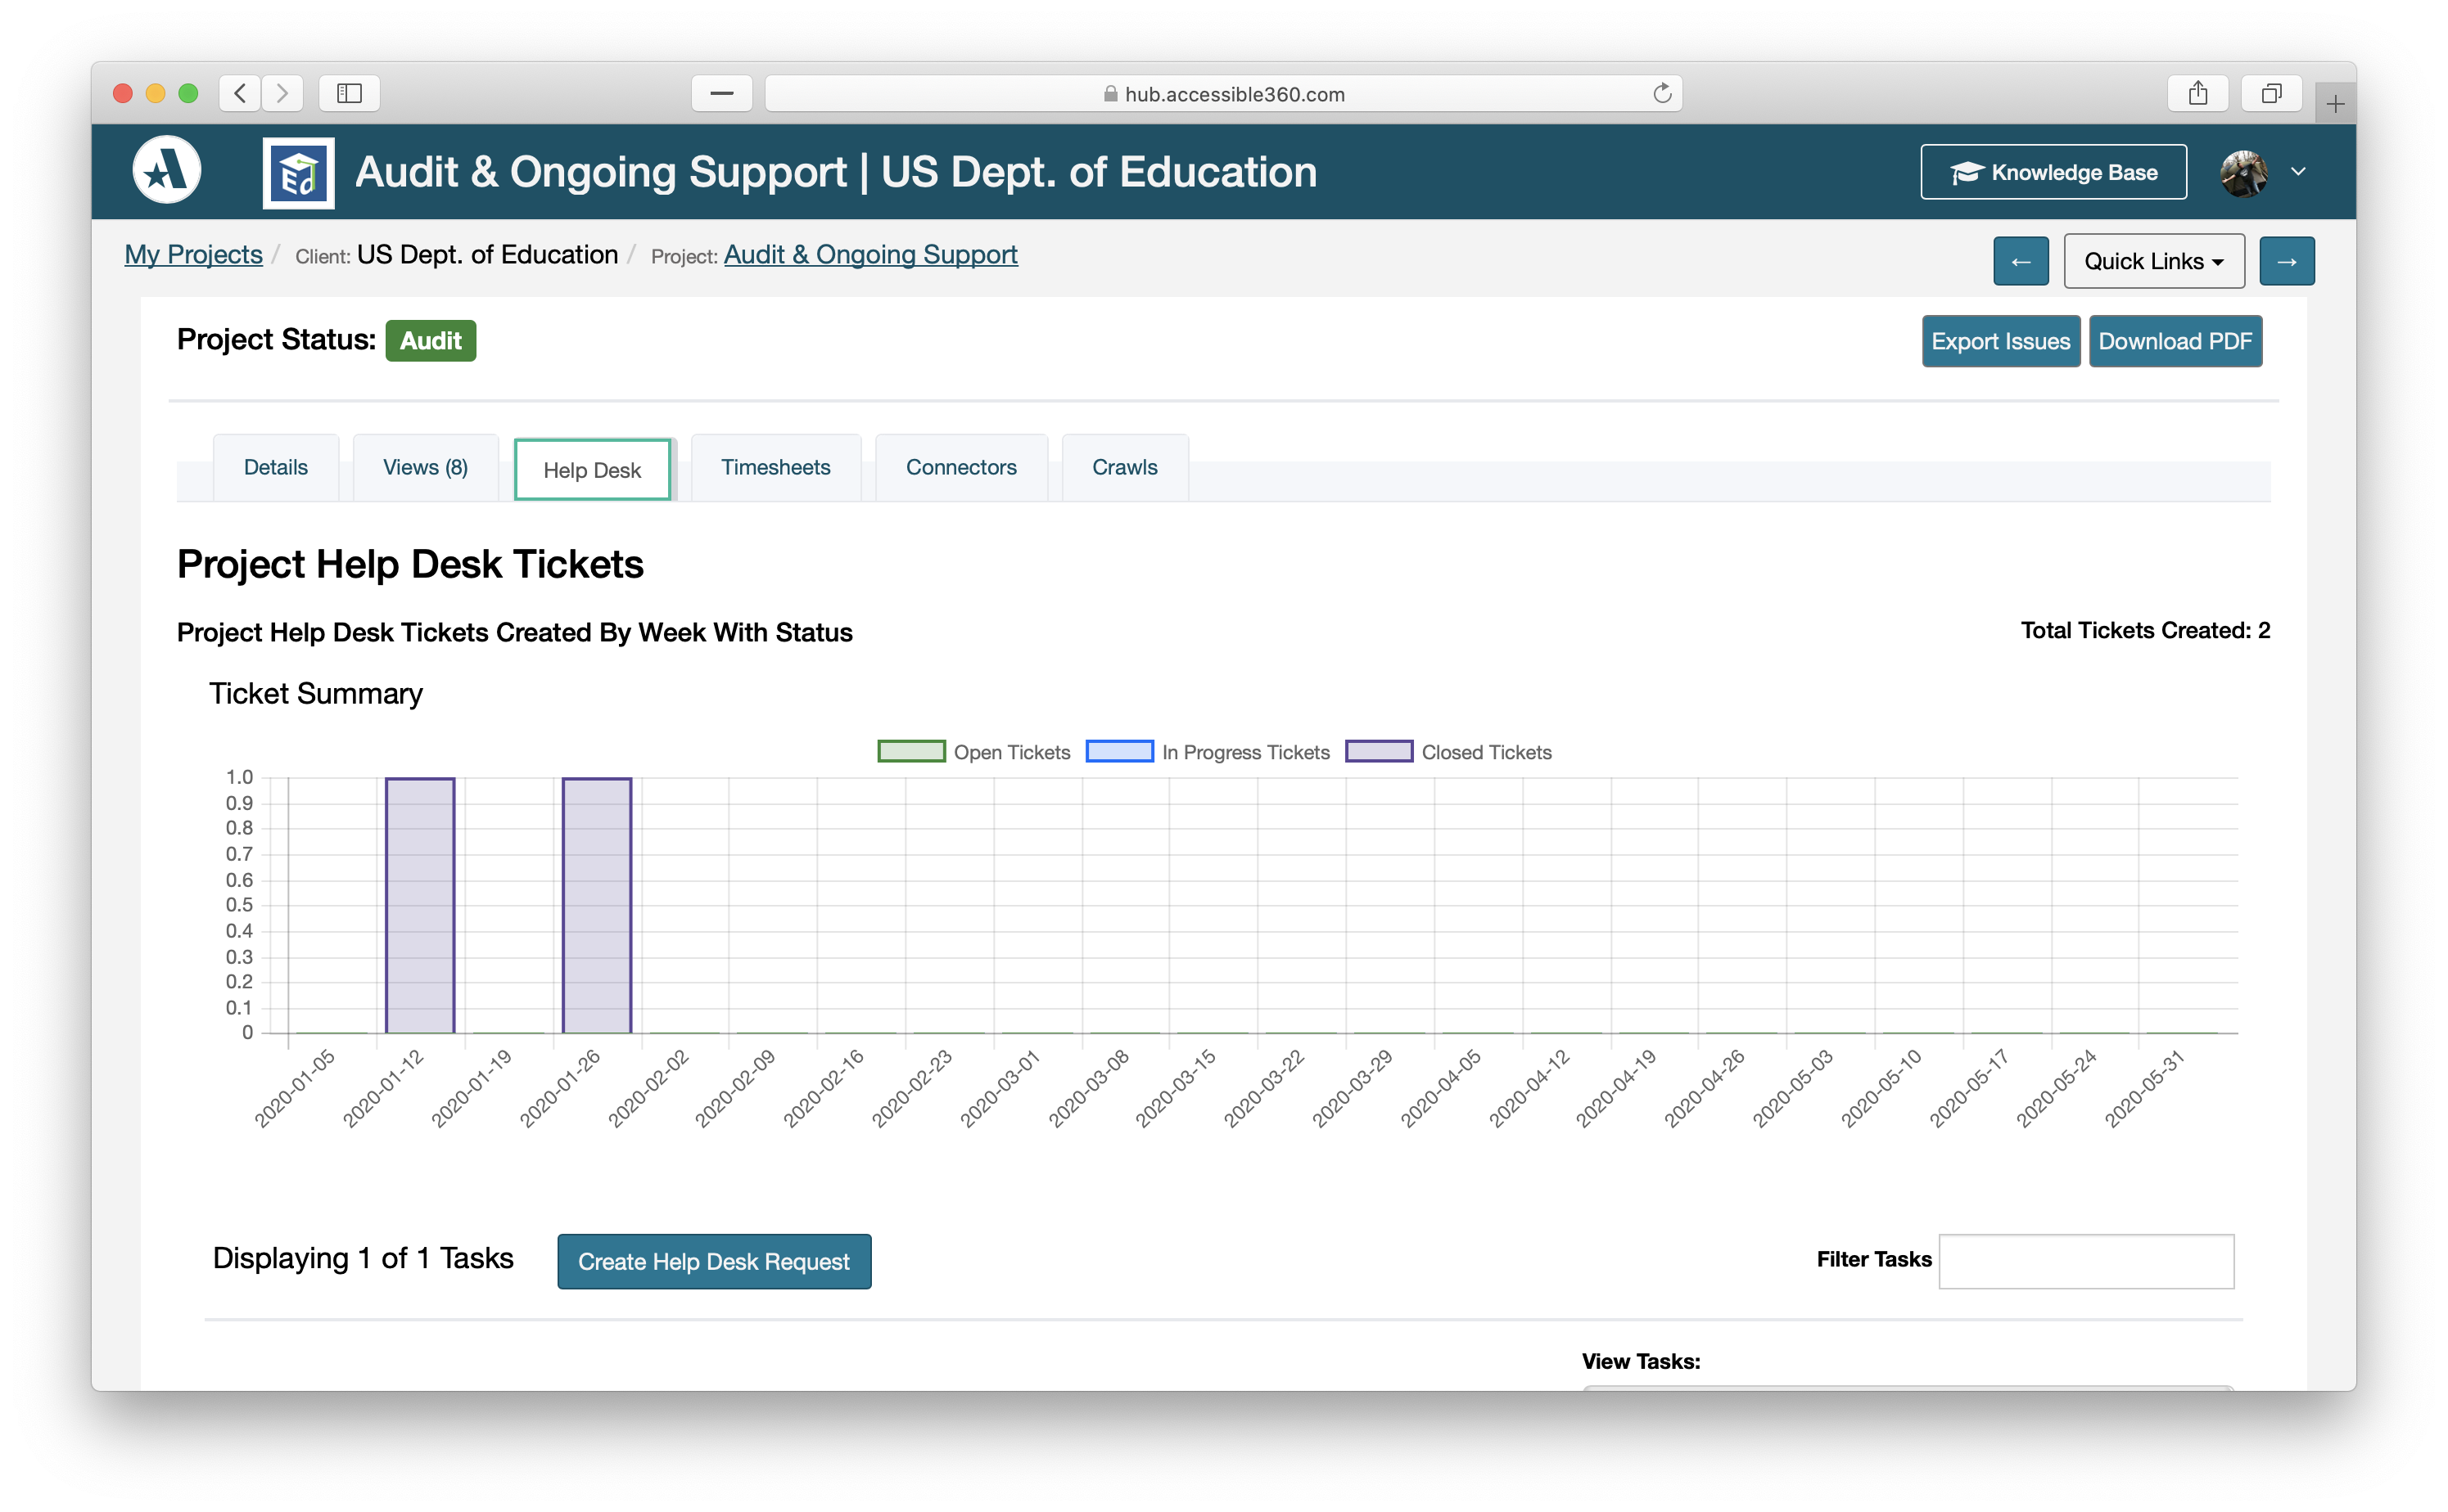The image size is (2448, 1512).
Task: Toggle the Safari sidebar icon
Action: (349, 93)
